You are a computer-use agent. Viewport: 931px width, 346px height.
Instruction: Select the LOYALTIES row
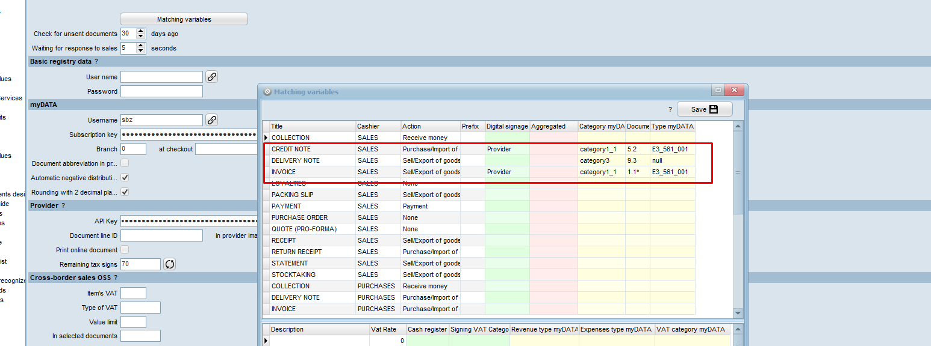coord(479,183)
